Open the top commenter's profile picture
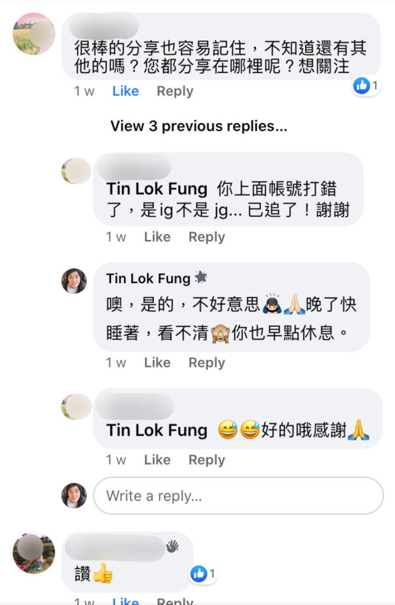The image size is (395, 605). (x=34, y=34)
